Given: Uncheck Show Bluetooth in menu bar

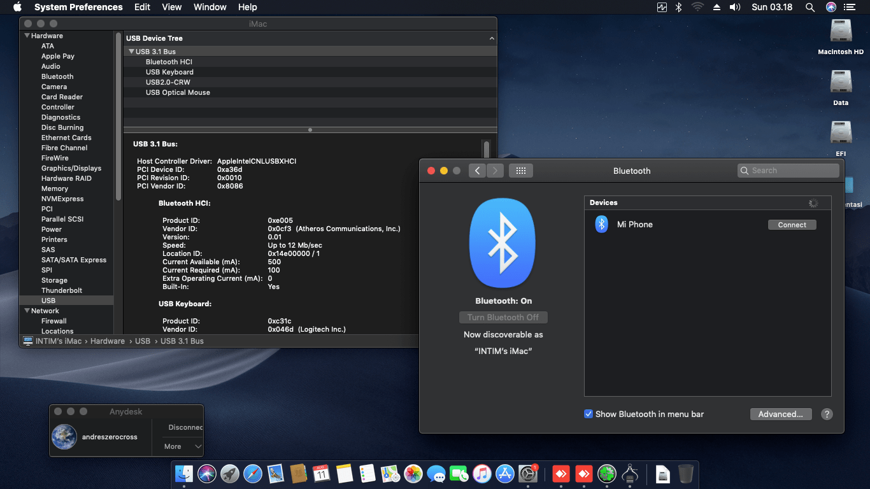Looking at the screenshot, I should coord(588,414).
